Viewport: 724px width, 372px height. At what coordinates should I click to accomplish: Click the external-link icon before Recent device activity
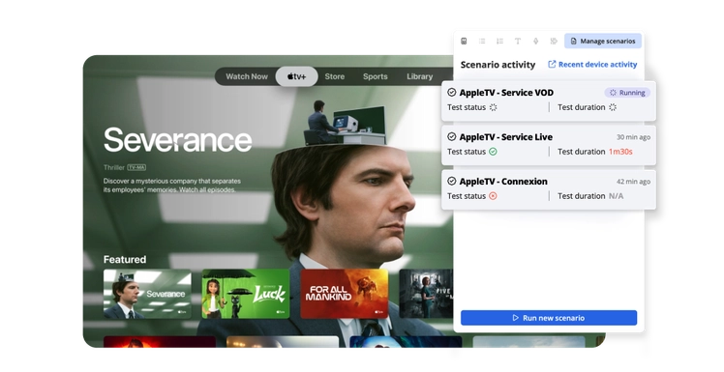pyautogui.click(x=552, y=64)
